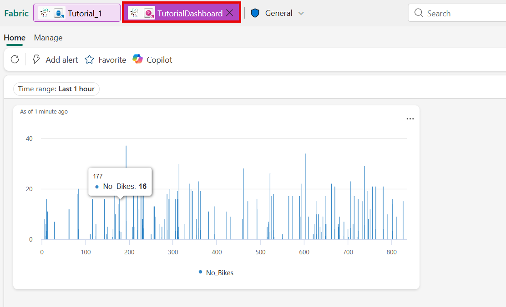Click the Favorite star icon
Viewport: 506px width, 307px height.
click(89, 59)
